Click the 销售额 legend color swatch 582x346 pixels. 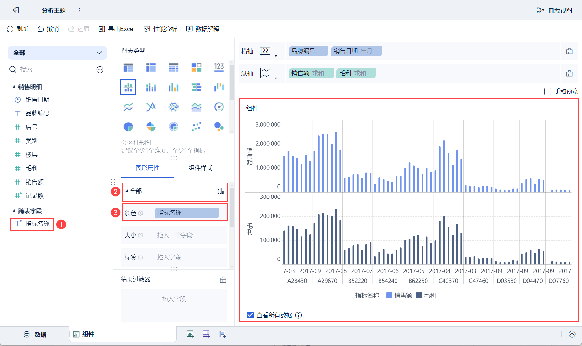[x=390, y=295]
